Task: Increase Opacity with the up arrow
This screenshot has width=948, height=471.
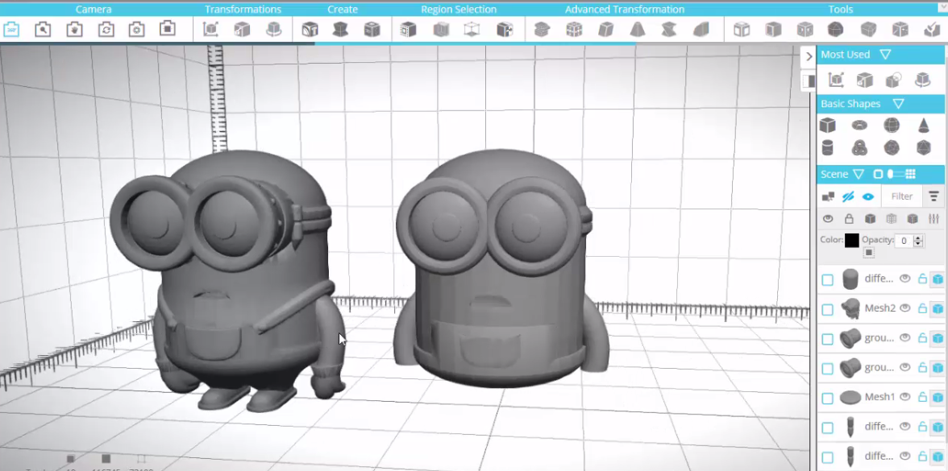Action: click(918, 238)
